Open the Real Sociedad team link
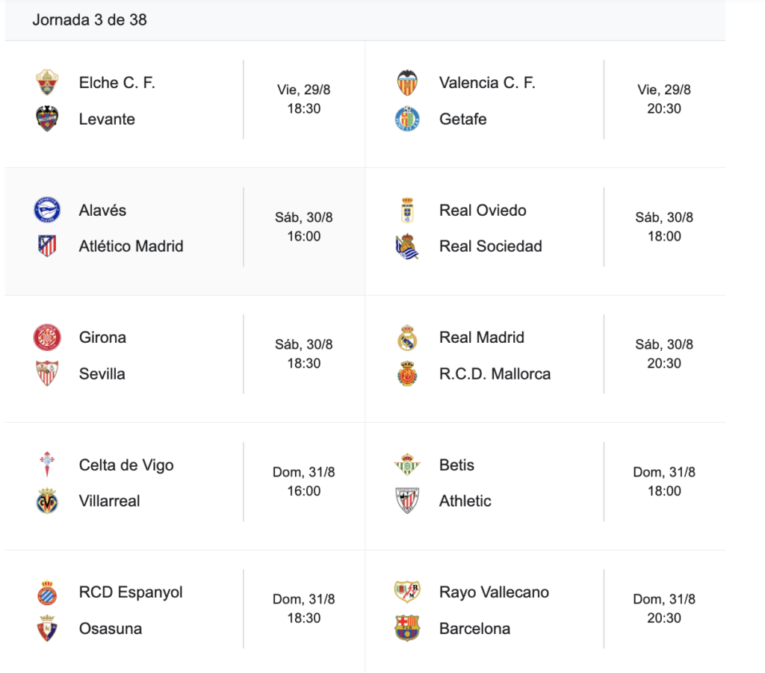This screenshot has width=765, height=673. click(490, 246)
